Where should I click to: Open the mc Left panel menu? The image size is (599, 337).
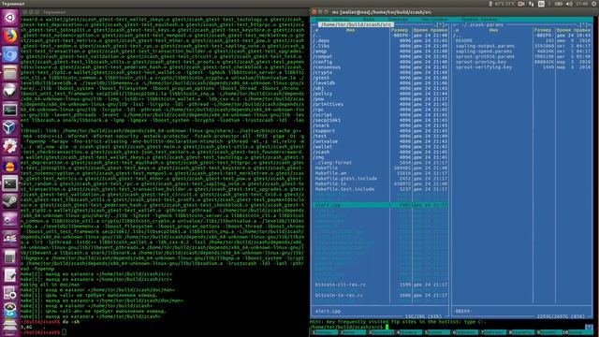point(332,19)
